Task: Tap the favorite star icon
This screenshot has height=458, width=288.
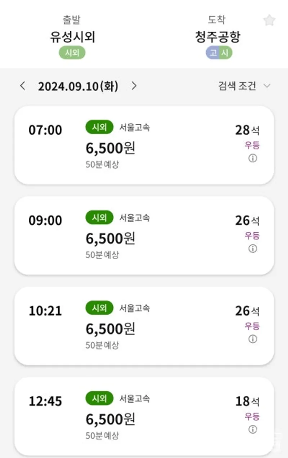Action: pos(269,21)
